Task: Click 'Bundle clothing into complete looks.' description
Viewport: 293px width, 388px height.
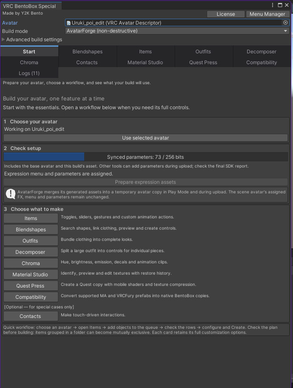Action: coord(97,240)
